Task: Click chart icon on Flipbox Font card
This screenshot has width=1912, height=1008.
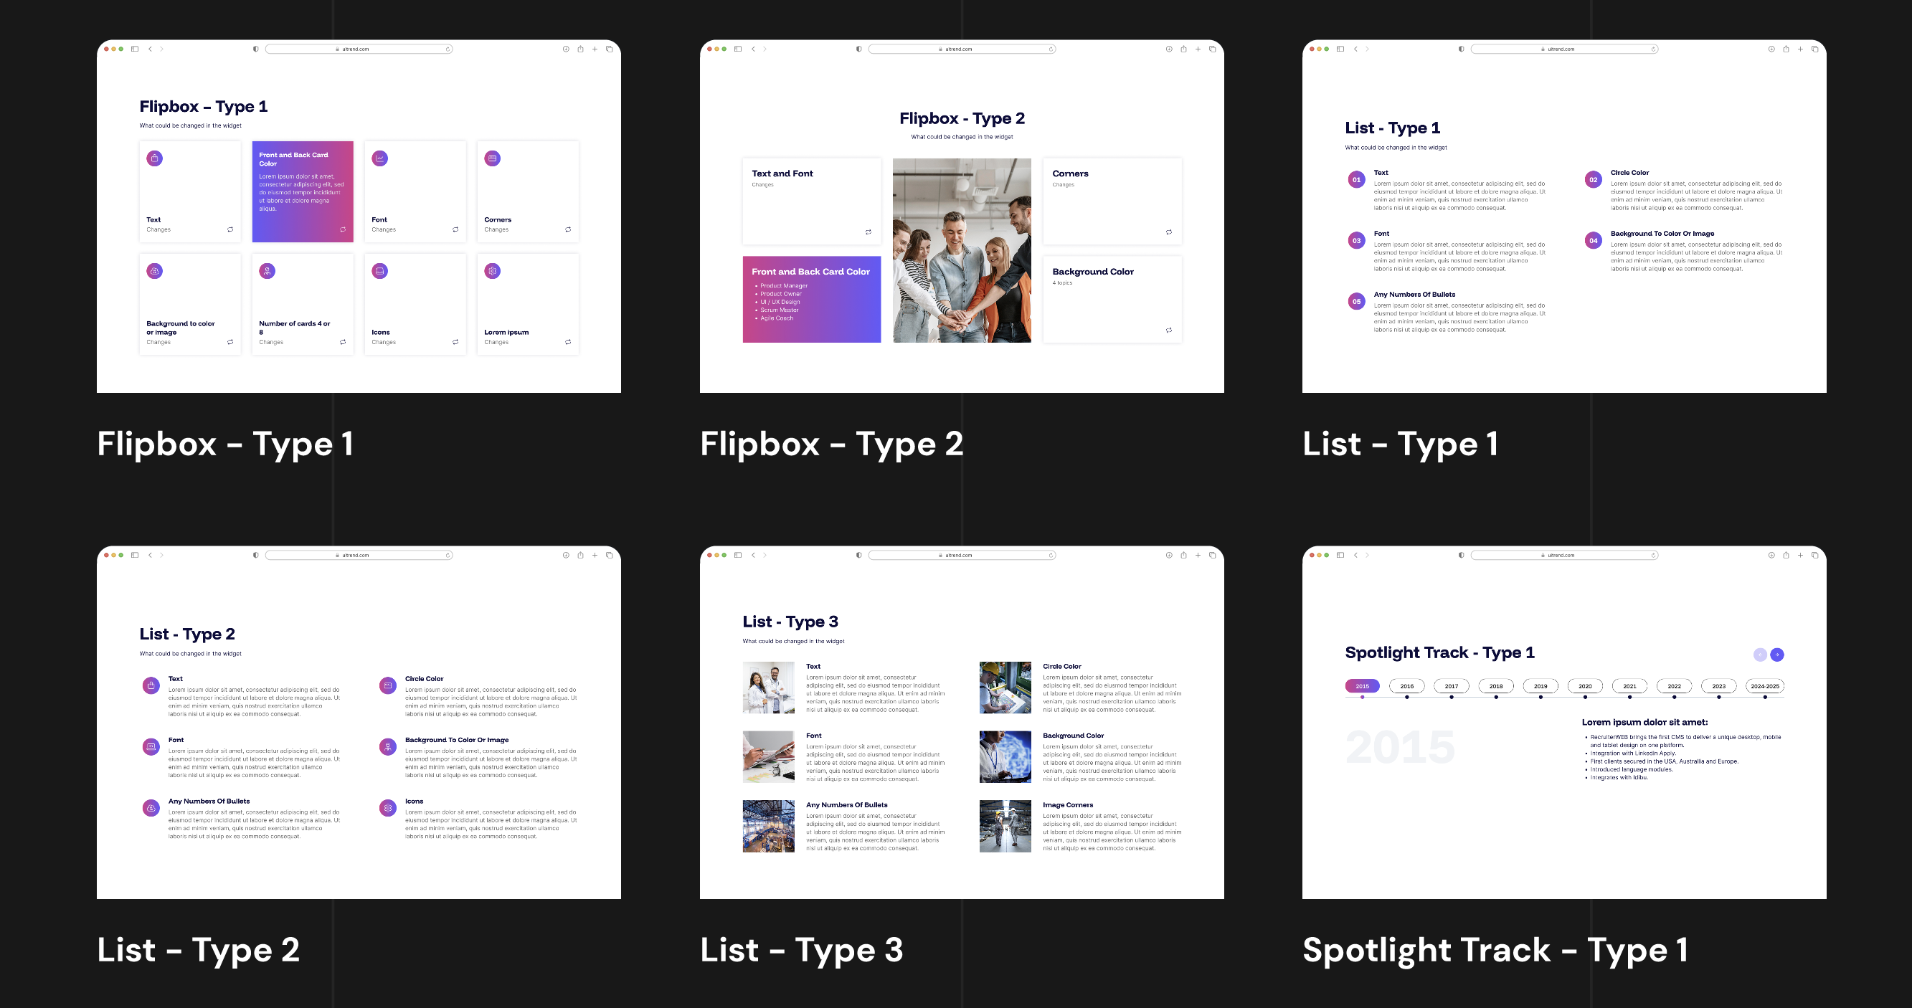Action: pos(379,158)
